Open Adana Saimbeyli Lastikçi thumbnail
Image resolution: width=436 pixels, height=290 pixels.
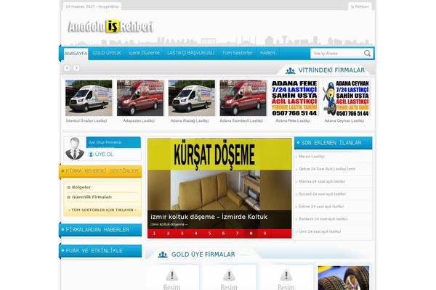pyautogui.click(x=243, y=98)
